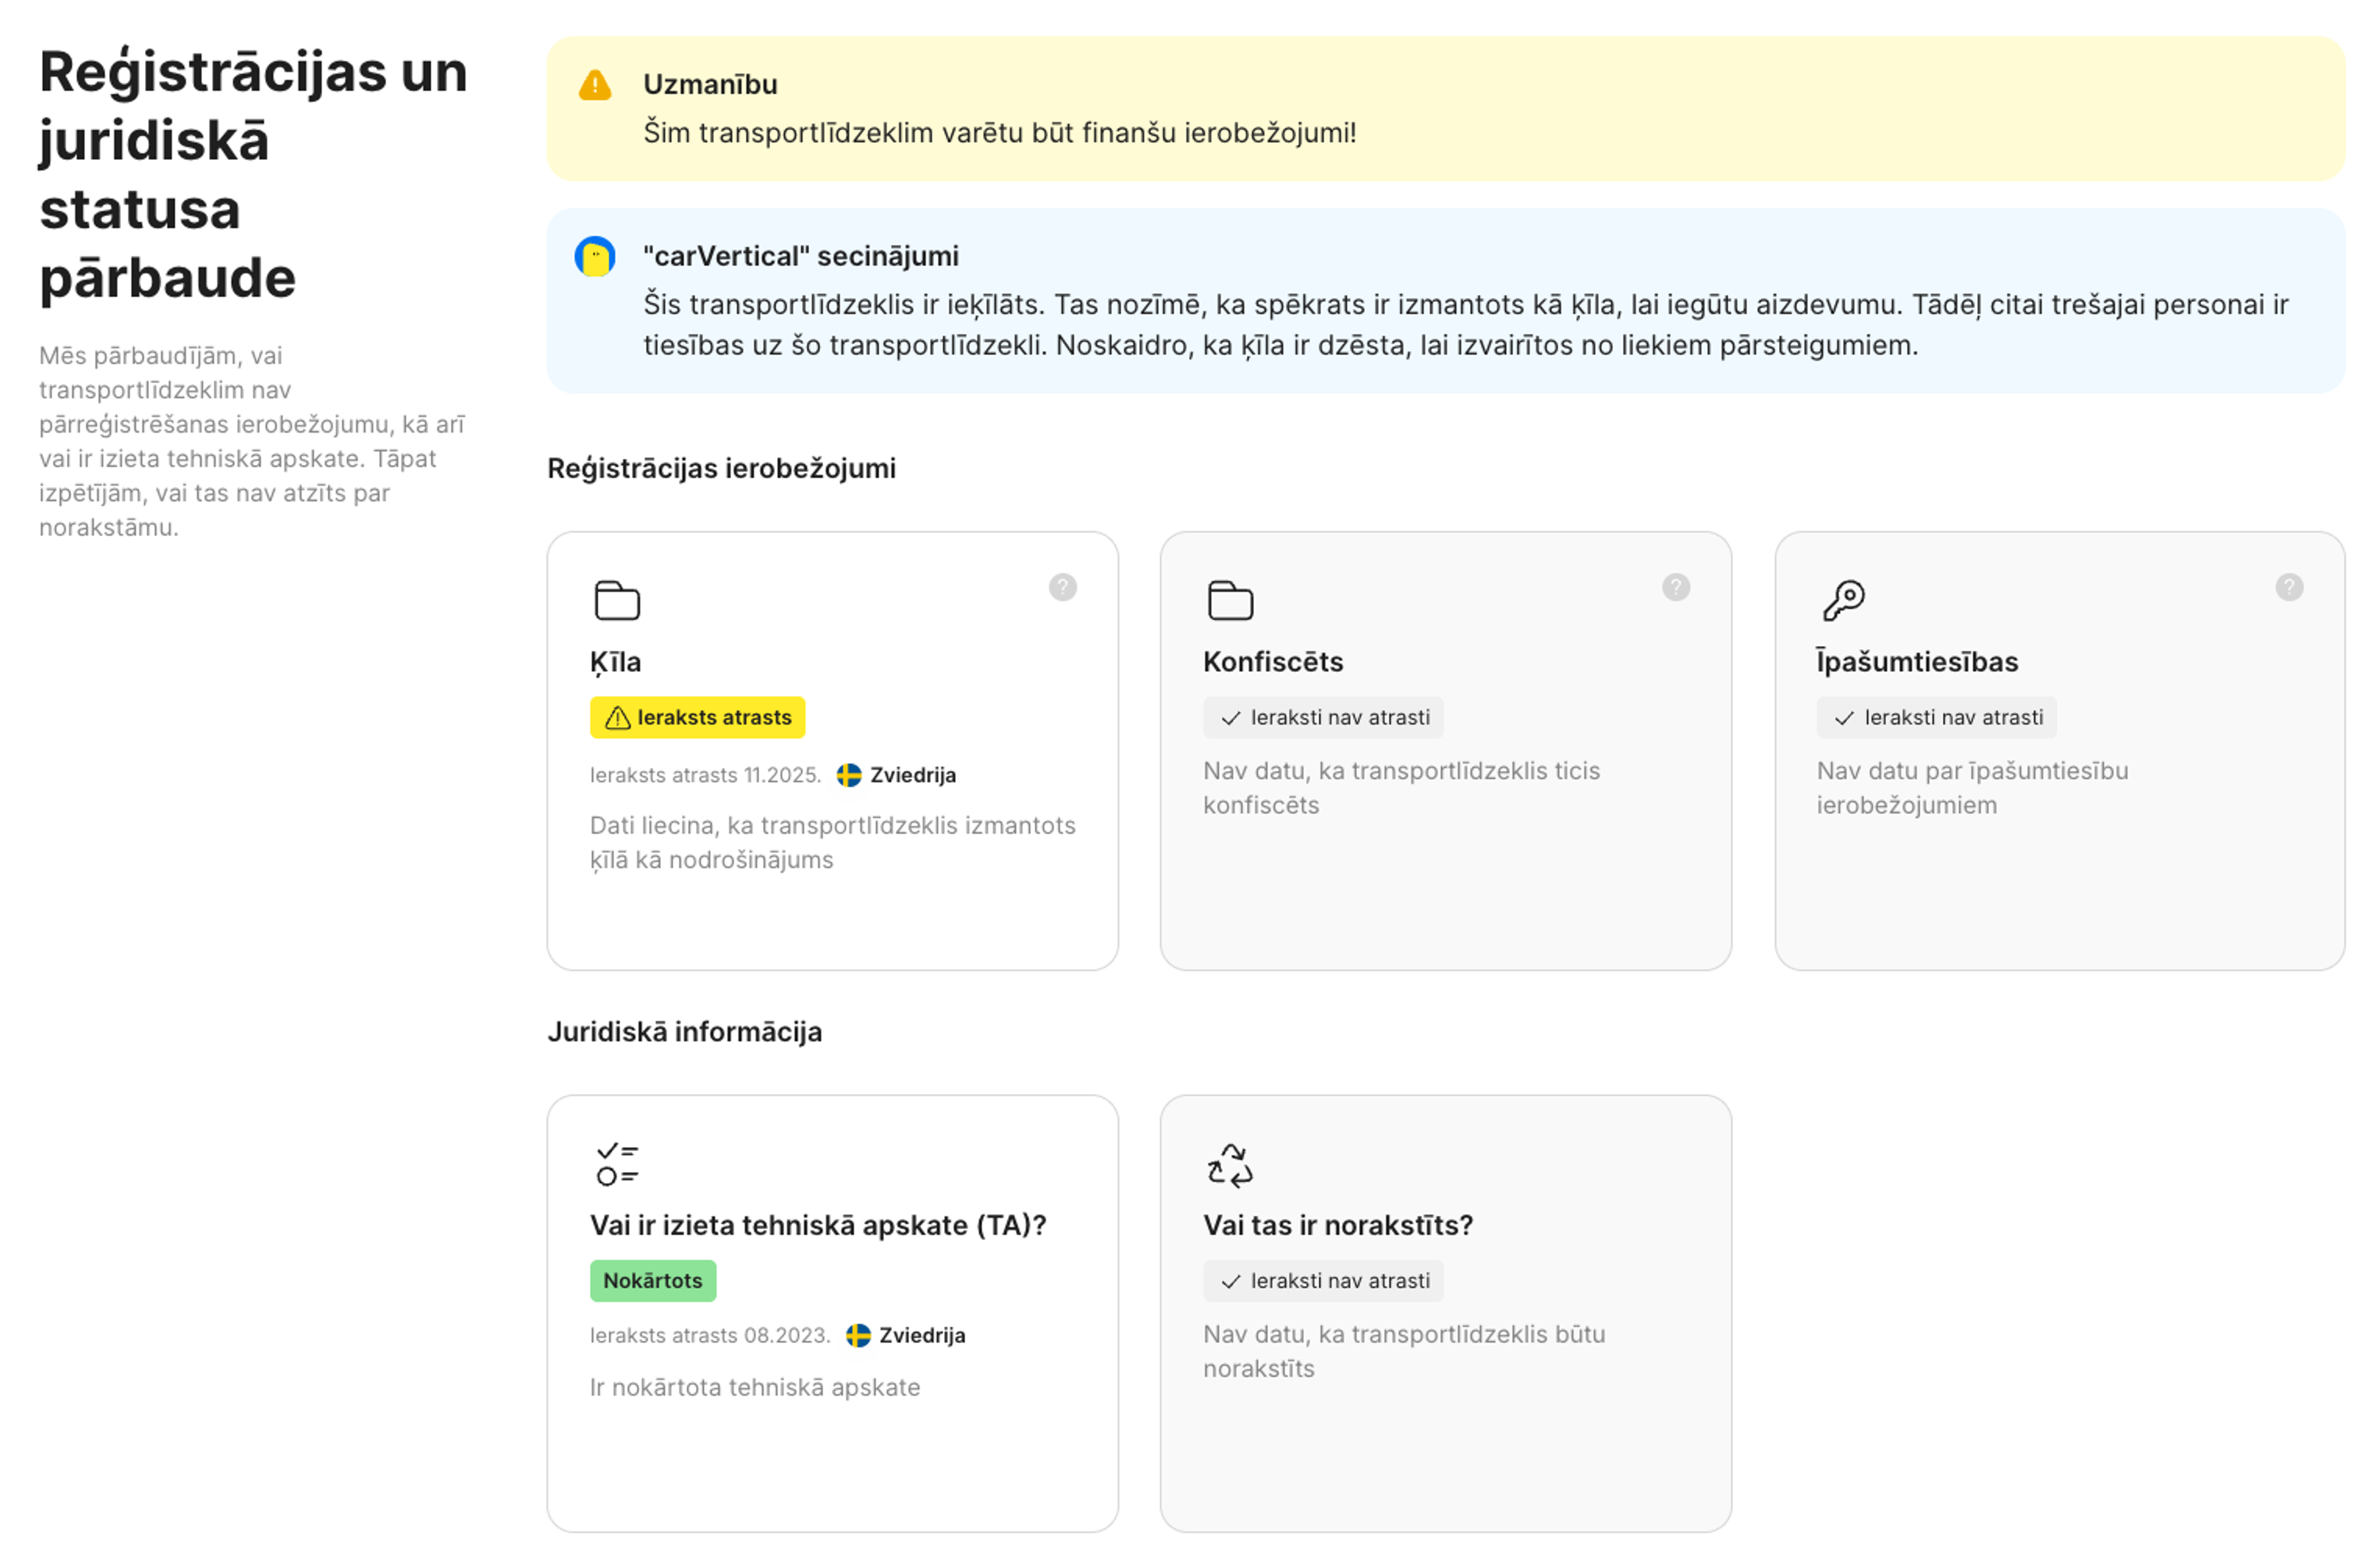Click the recycle icon for norakstīts card
The image size is (2380, 1567).
click(x=1230, y=1165)
